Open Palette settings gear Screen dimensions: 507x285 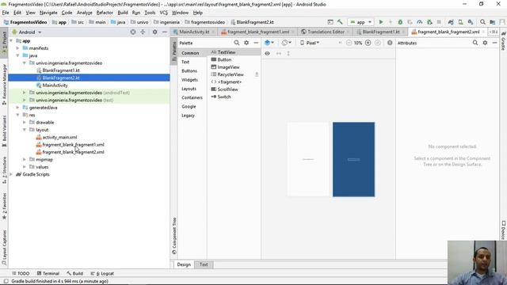coord(246,43)
